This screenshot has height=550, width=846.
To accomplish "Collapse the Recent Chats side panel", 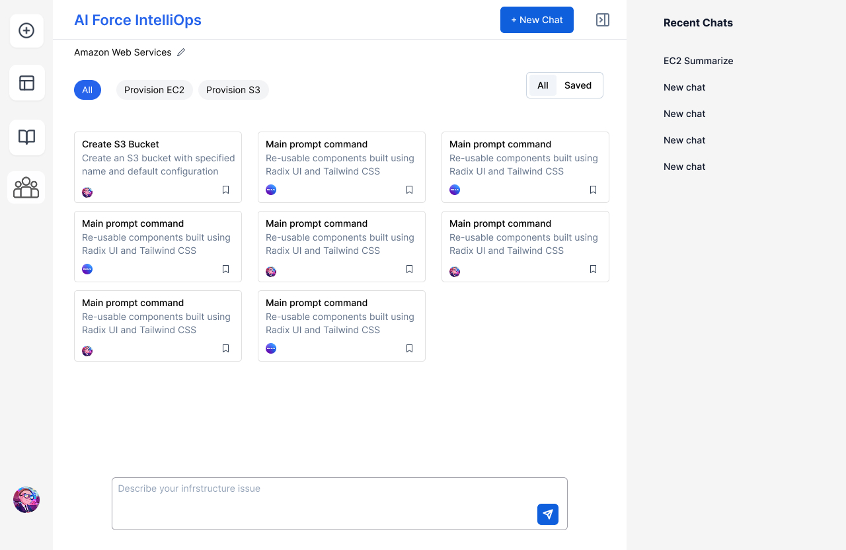I will [x=603, y=20].
